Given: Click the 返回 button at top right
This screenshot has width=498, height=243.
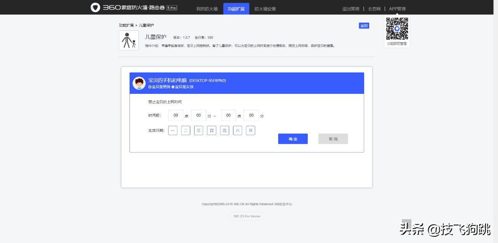Looking at the screenshot, I should tap(364, 25).
